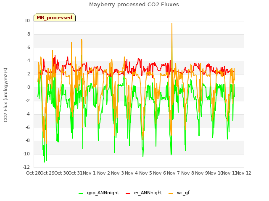This screenshot has width=269, height=201.
Task: Click the chart title Mayberry processed CO2 Fluxes
Action: (x=134, y=5)
